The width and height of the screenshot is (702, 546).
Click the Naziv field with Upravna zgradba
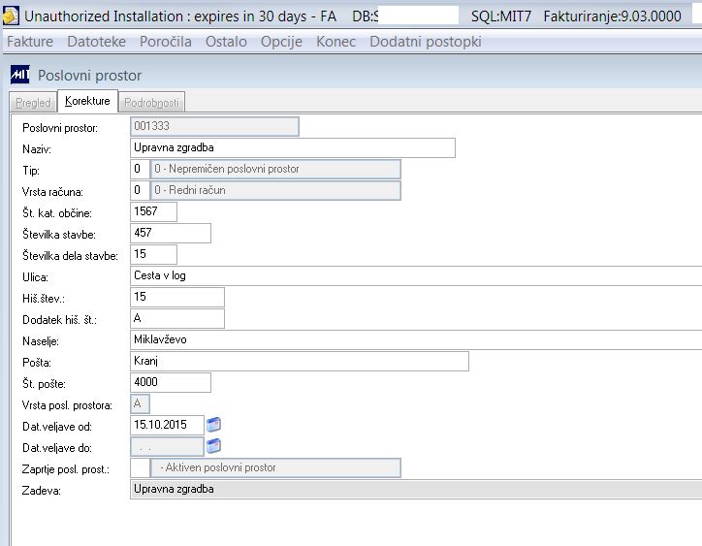point(293,147)
